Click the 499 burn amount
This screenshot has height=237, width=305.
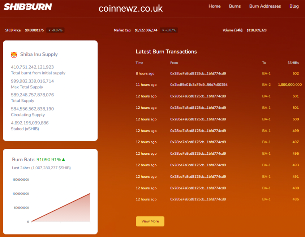[296, 131]
